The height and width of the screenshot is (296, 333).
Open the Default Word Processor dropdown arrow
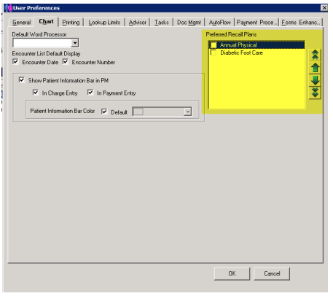pos(75,43)
